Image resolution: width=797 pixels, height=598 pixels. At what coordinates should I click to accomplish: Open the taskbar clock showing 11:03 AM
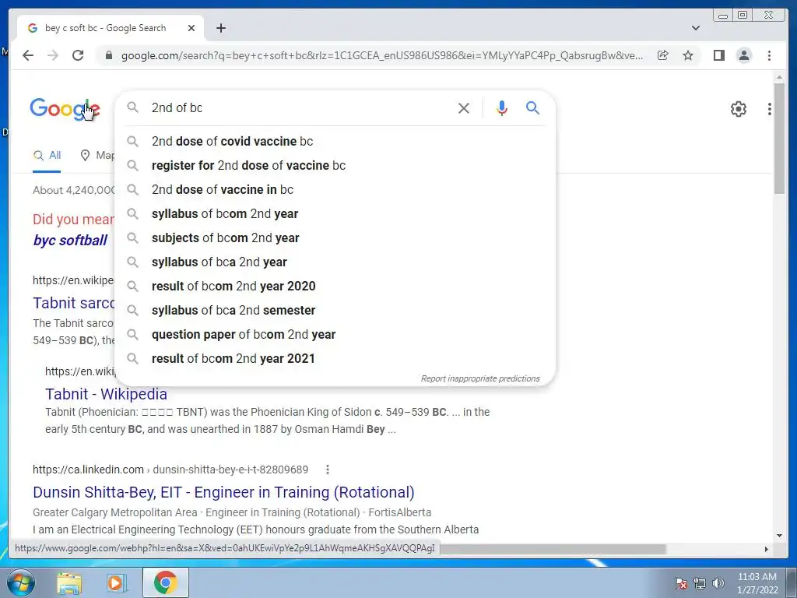(757, 583)
